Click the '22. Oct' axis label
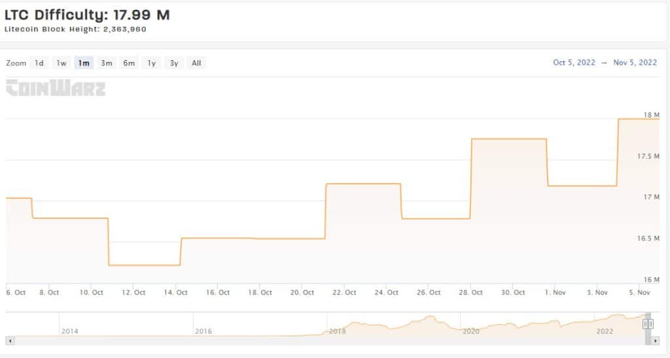670x358 pixels. [x=344, y=292]
